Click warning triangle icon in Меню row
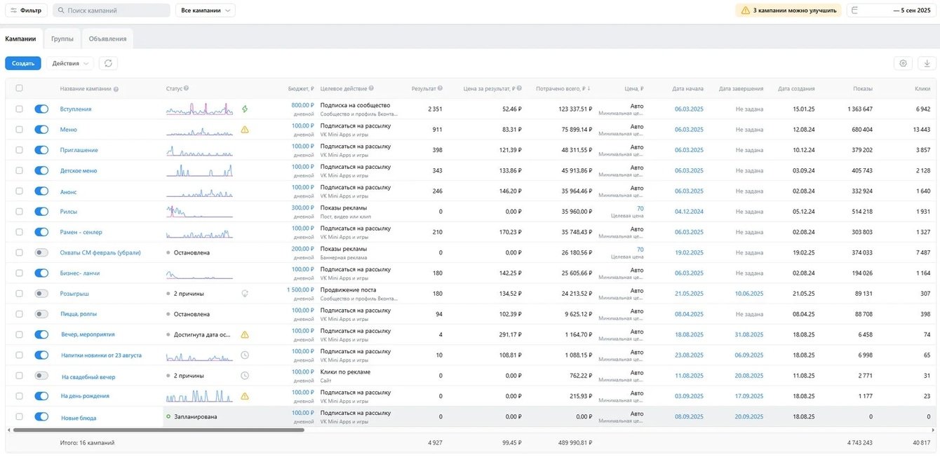Screen dimensions: 940x464 point(245,130)
